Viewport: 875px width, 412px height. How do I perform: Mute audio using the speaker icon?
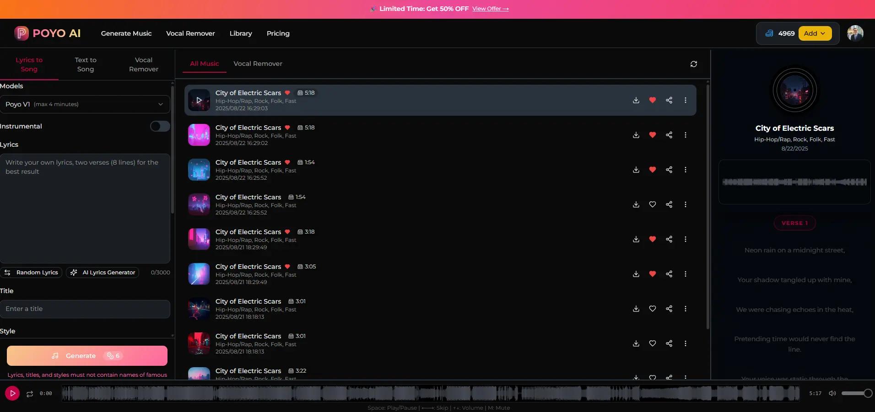tap(832, 393)
